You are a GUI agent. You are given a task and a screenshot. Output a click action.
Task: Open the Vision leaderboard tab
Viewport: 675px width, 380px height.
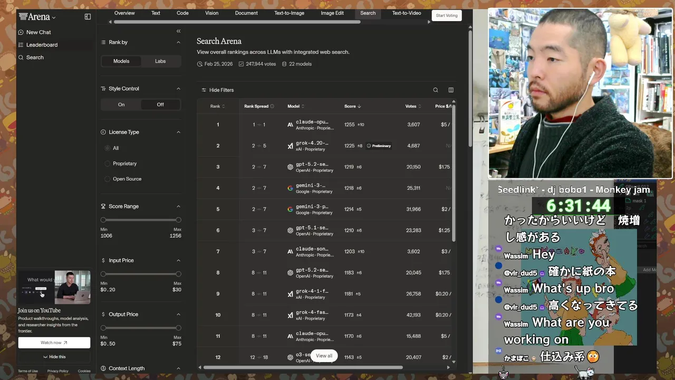point(212,13)
